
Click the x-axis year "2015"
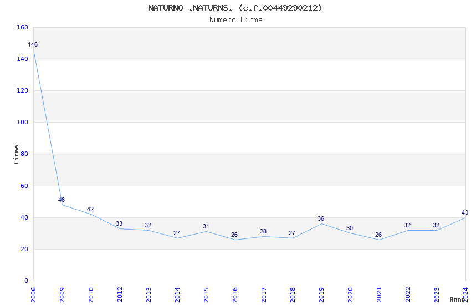[206, 294]
